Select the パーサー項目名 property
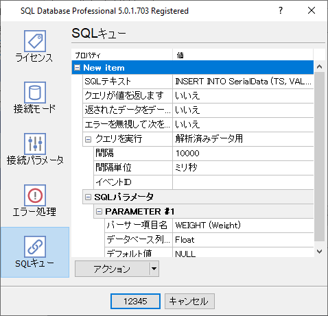Image resolution: width=328 pixels, height=316 pixels. [139, 226]
